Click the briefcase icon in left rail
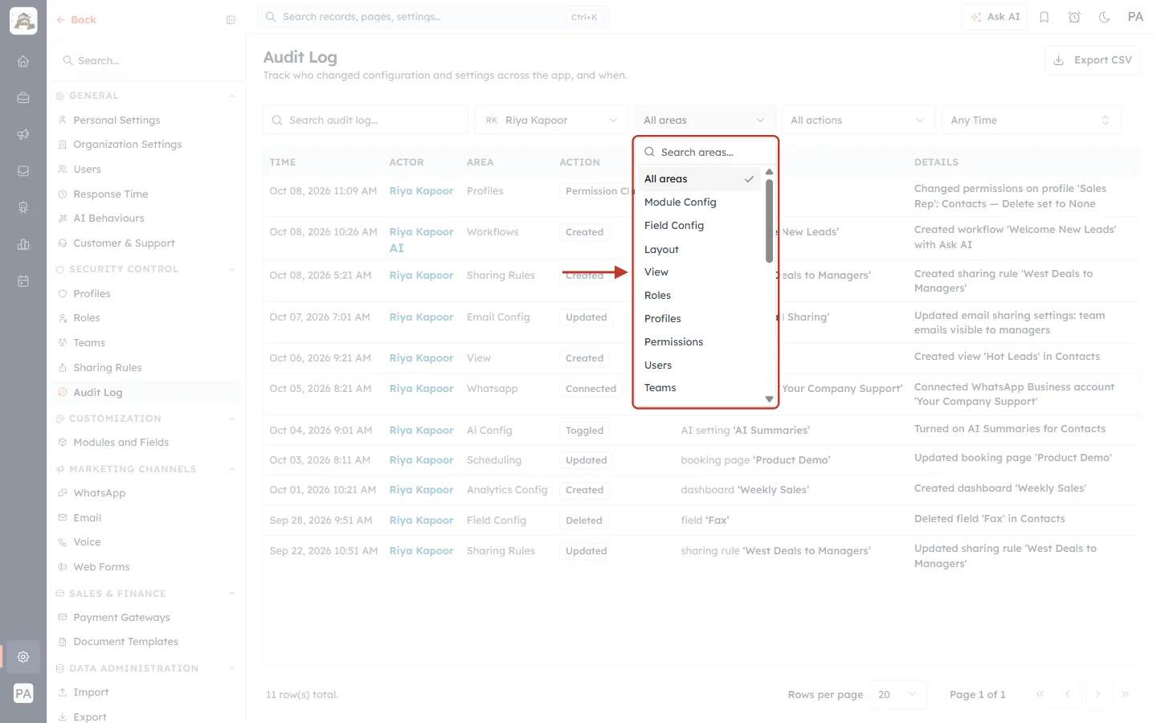The width and height of the screenshot is (1157, 723). coord(23,98)
